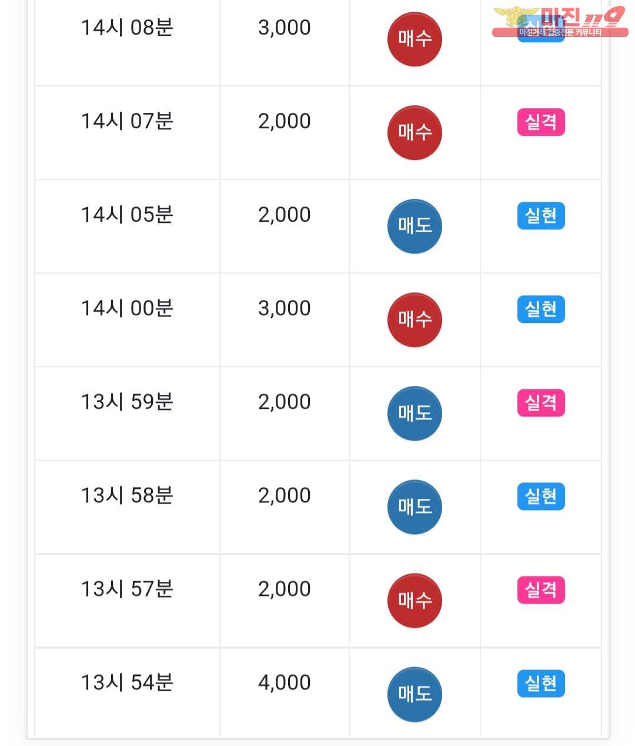Tap the 4,000 amount cell
The height and width of the screenshot is (746, 635).
tap(285, 682)
